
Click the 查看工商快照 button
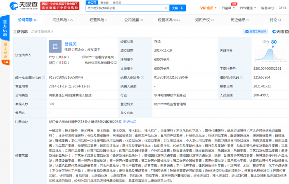[257, 31]
